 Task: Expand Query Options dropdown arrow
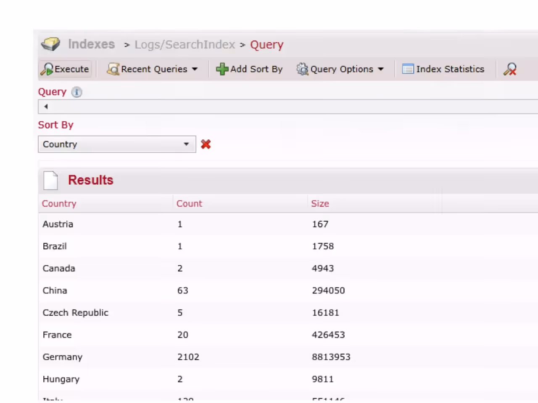pos(381,69)
